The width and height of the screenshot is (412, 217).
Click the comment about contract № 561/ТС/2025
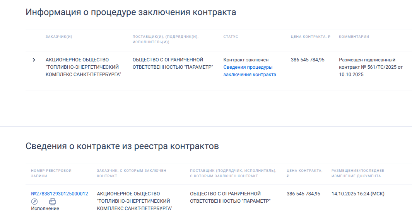[x=371, y=67]
